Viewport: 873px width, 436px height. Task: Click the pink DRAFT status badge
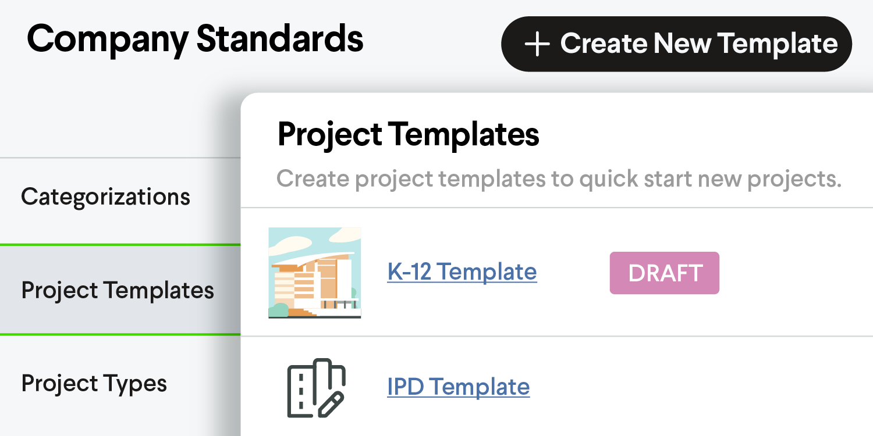(665, 273)
